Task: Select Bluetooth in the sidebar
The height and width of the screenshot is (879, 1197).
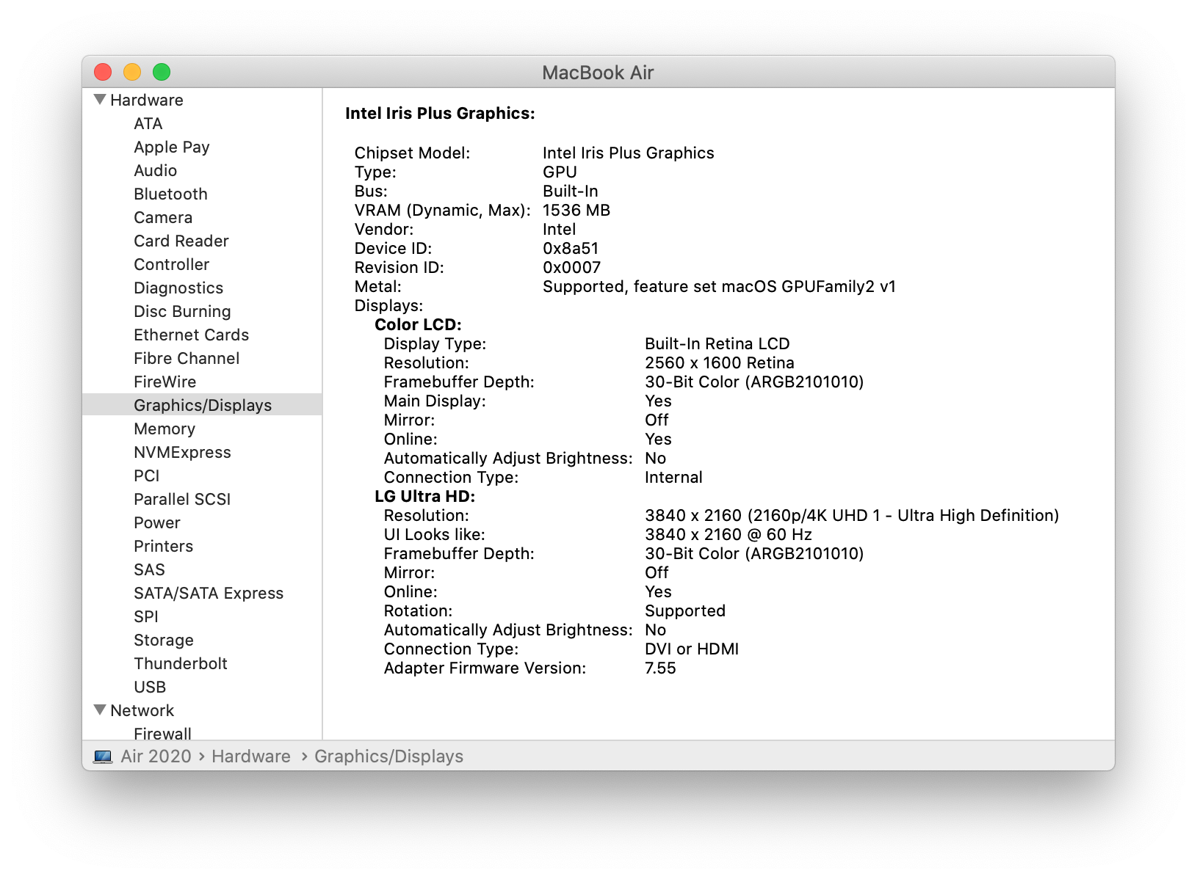Action: click(170, 194)
